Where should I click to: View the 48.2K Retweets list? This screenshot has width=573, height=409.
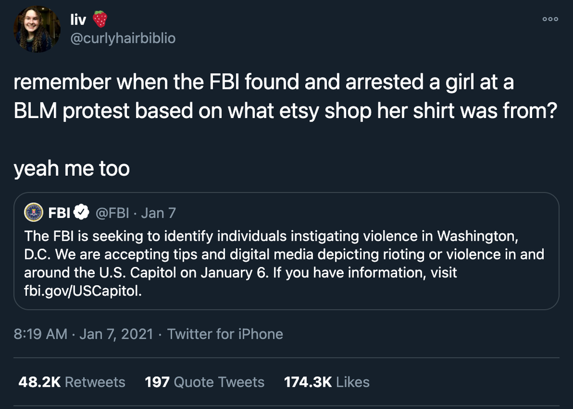click(x=72, y=382)
